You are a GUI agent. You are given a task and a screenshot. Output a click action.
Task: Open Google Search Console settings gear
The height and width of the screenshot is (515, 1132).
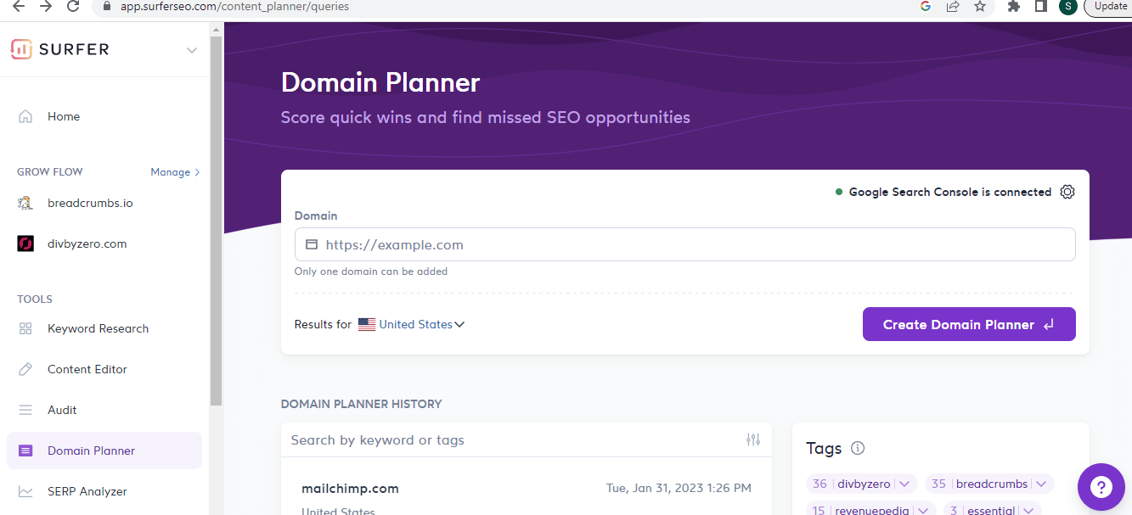pyautogui.click(x=1067, y=192)
